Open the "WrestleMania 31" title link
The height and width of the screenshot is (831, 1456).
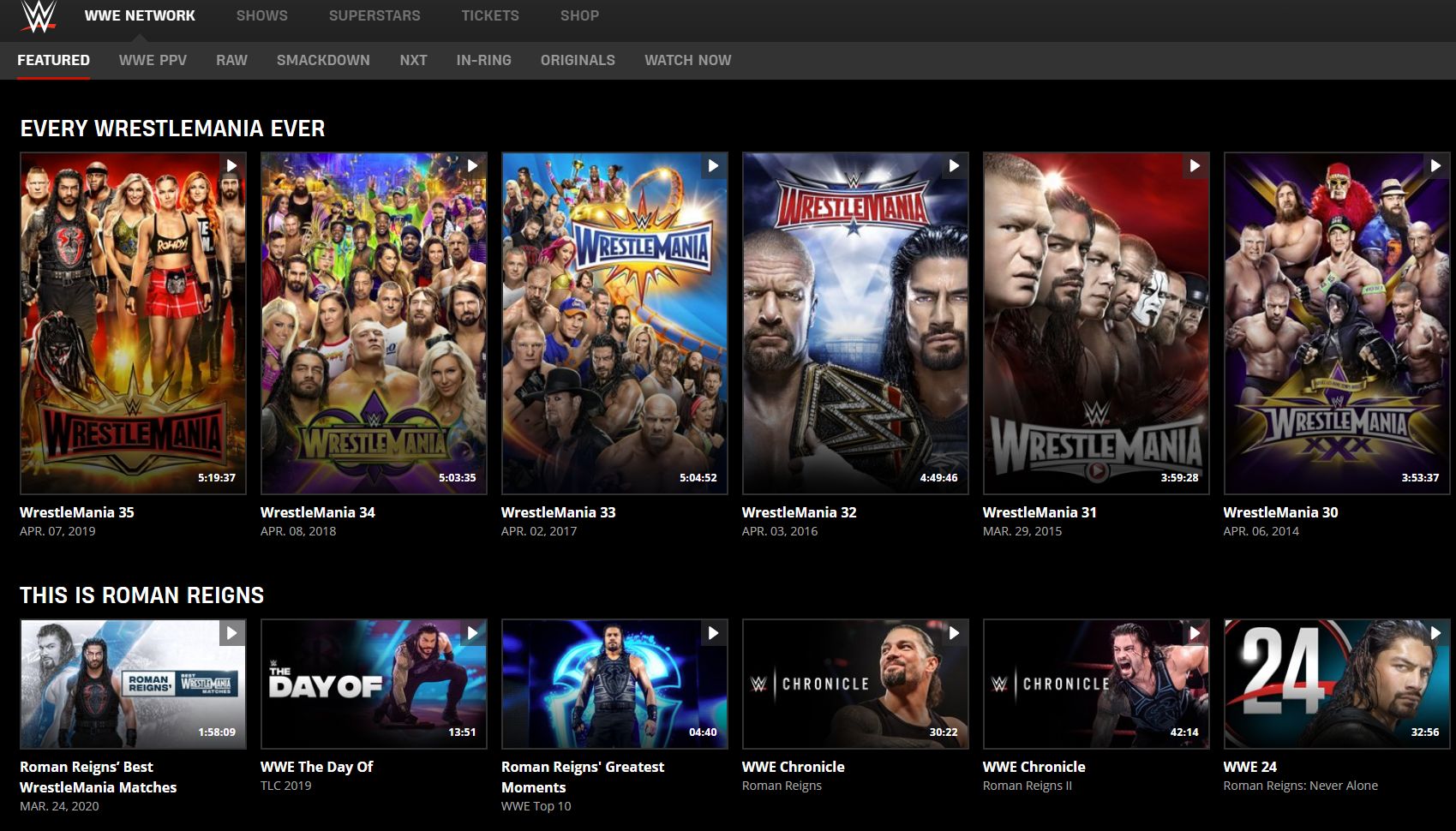coord(1040,512)
